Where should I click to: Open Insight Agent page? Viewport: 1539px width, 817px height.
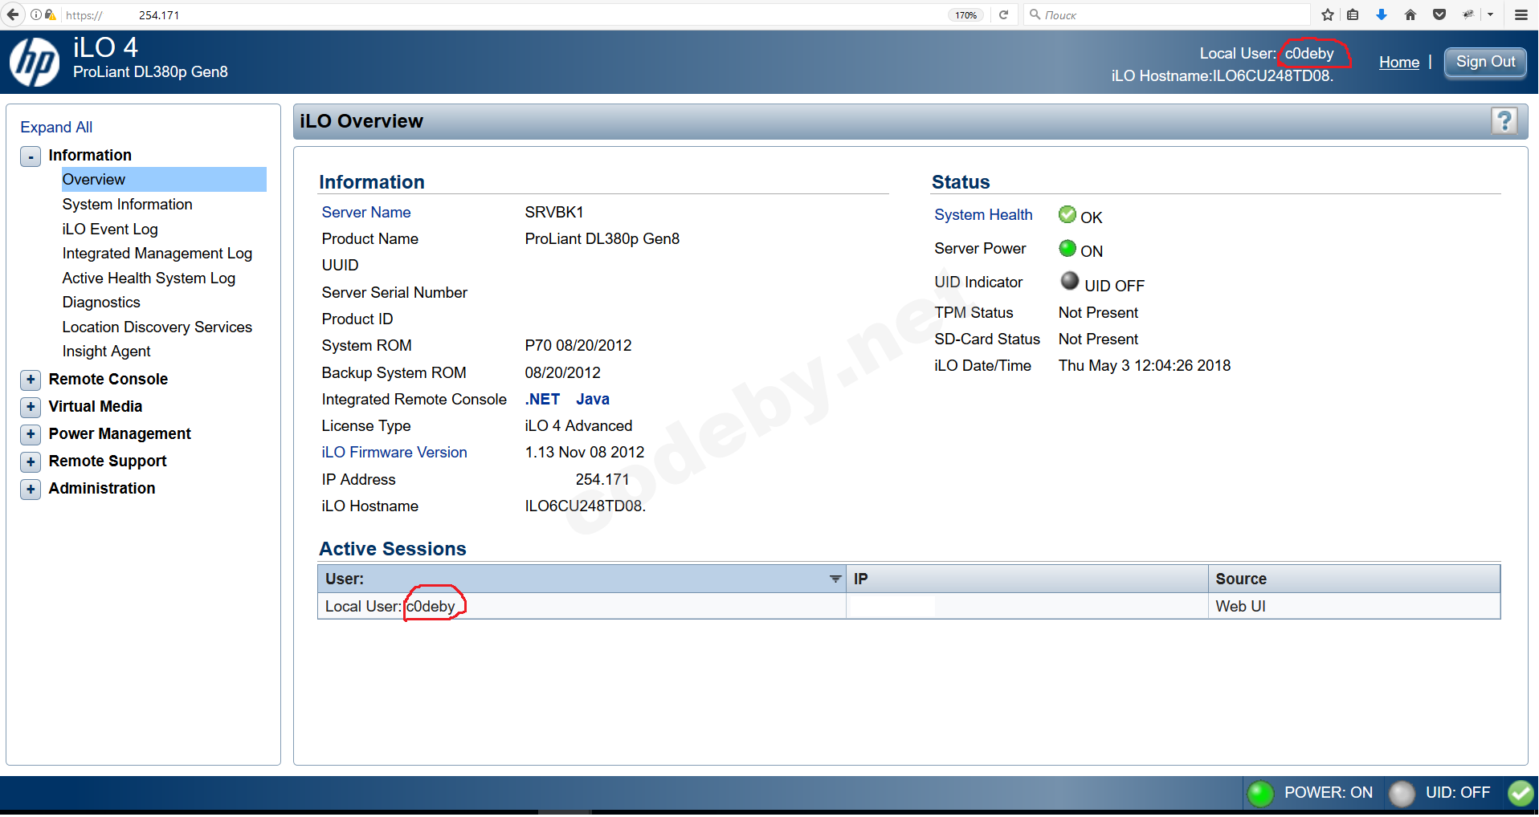pos(107,352)
